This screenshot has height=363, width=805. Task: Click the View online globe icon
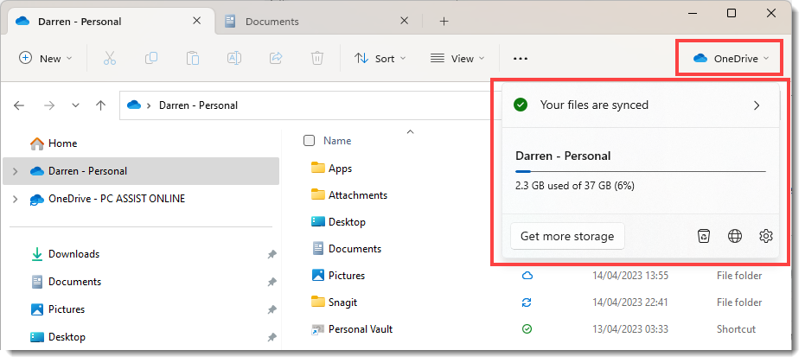tap(735, 236)
